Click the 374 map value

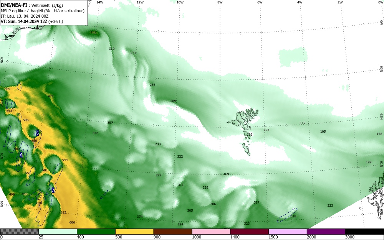(140, 217)
